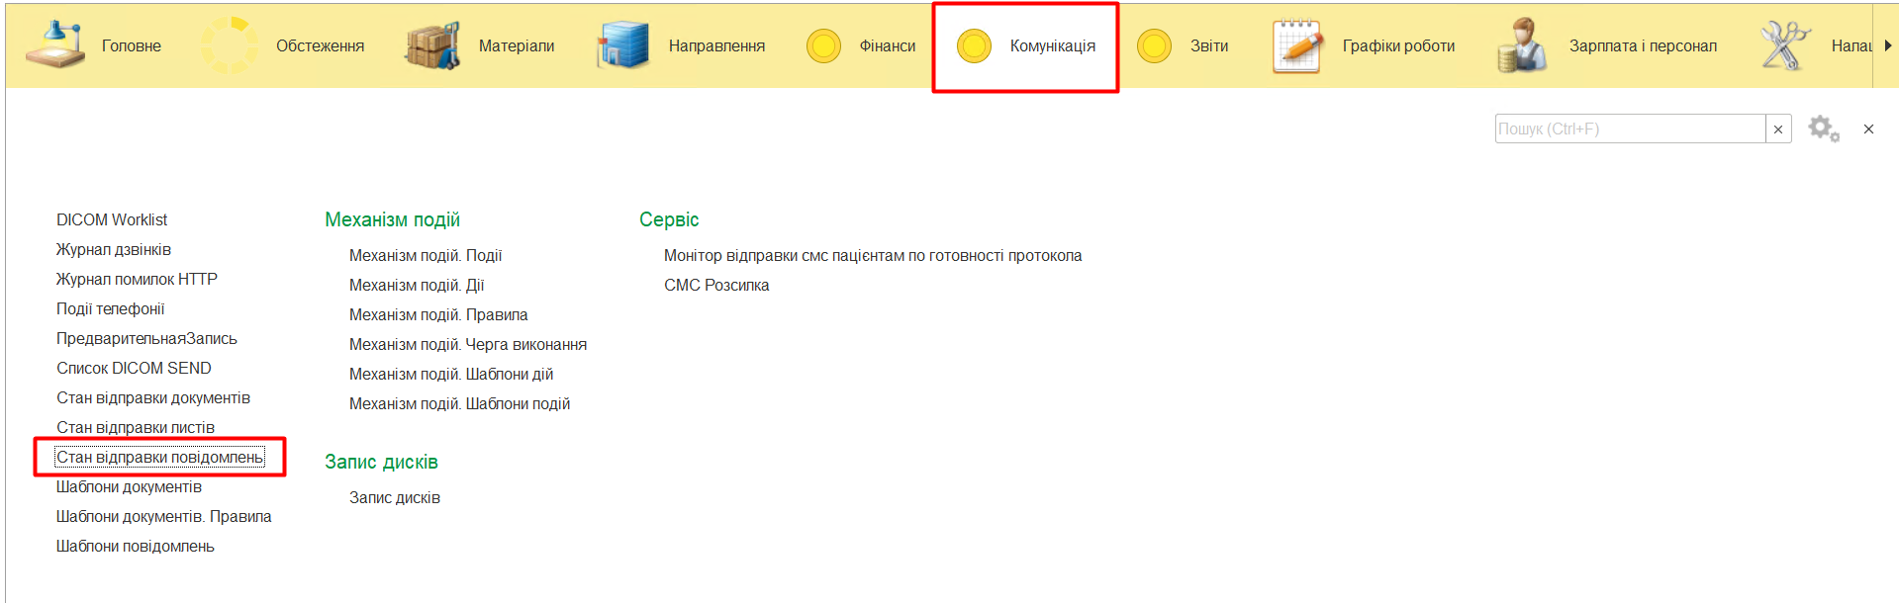Click the Графіки роботи notepad icon
Screen dimensions: 1899x603
[x=1297, y=45]
